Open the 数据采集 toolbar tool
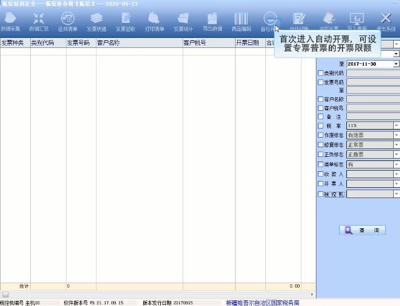 10,22
